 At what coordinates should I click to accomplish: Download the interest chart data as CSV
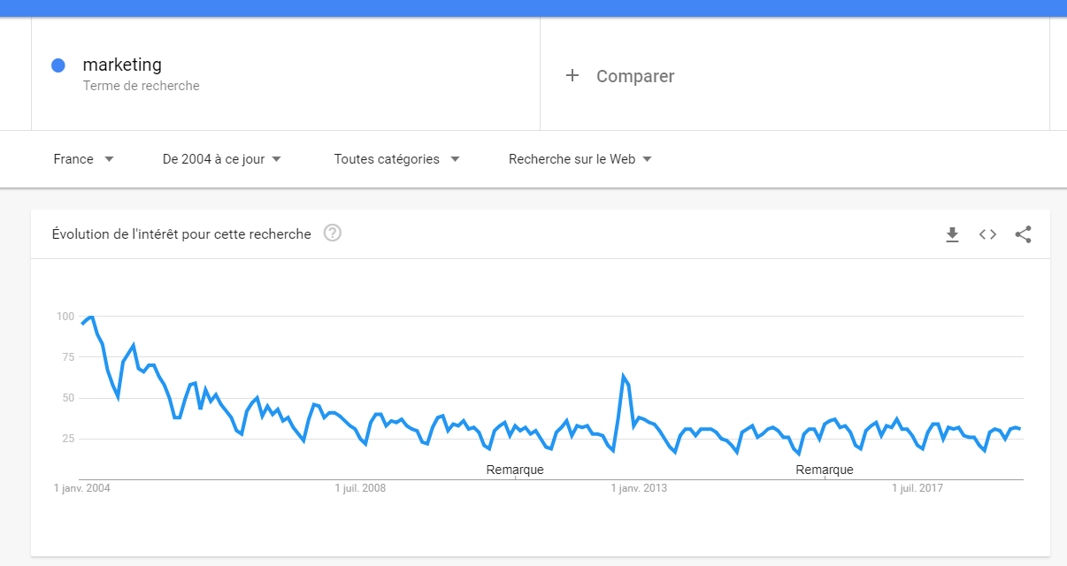(x=952, y=234)
